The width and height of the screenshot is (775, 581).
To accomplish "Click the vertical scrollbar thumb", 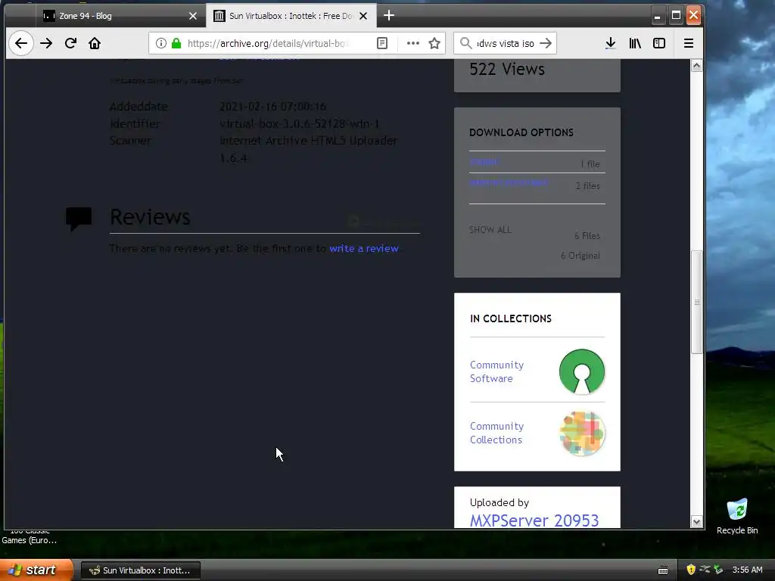I will (696, 302).
